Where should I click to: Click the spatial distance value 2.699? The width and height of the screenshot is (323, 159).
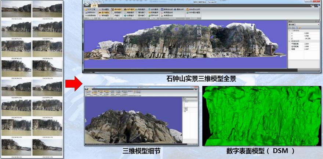click(306, 46)
